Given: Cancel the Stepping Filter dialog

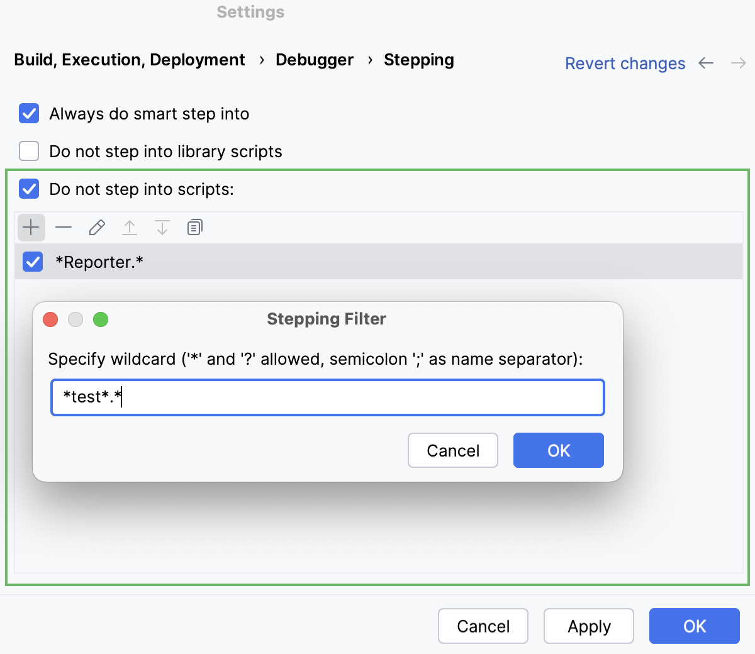Looking at the screenshot, I should coord(452,450).
